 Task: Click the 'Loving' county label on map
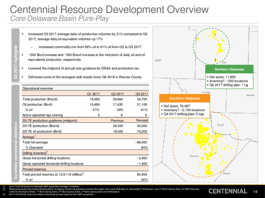206,92
